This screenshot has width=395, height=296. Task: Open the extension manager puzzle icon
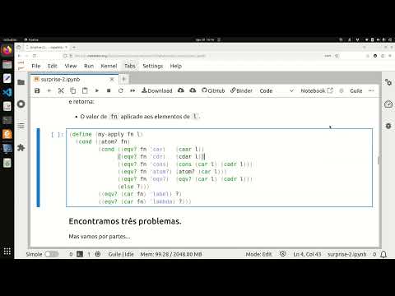point(21,148)
